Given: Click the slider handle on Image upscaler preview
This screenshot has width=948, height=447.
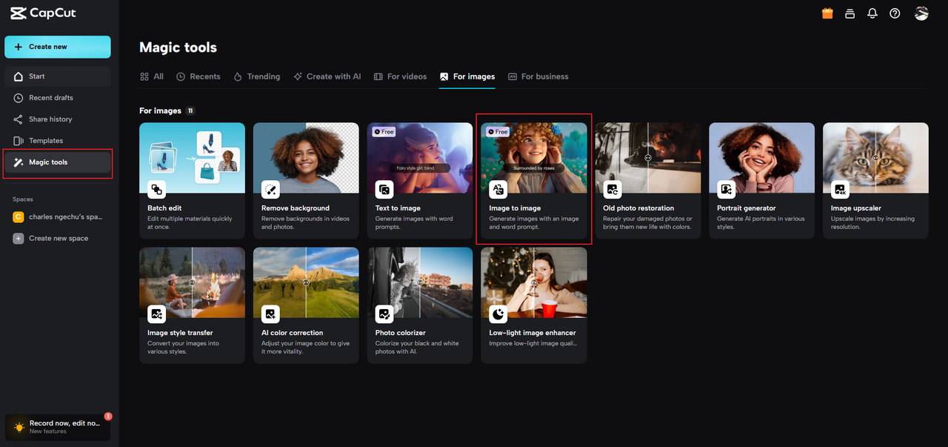Looking at the screenshot, I should [875, 158].
